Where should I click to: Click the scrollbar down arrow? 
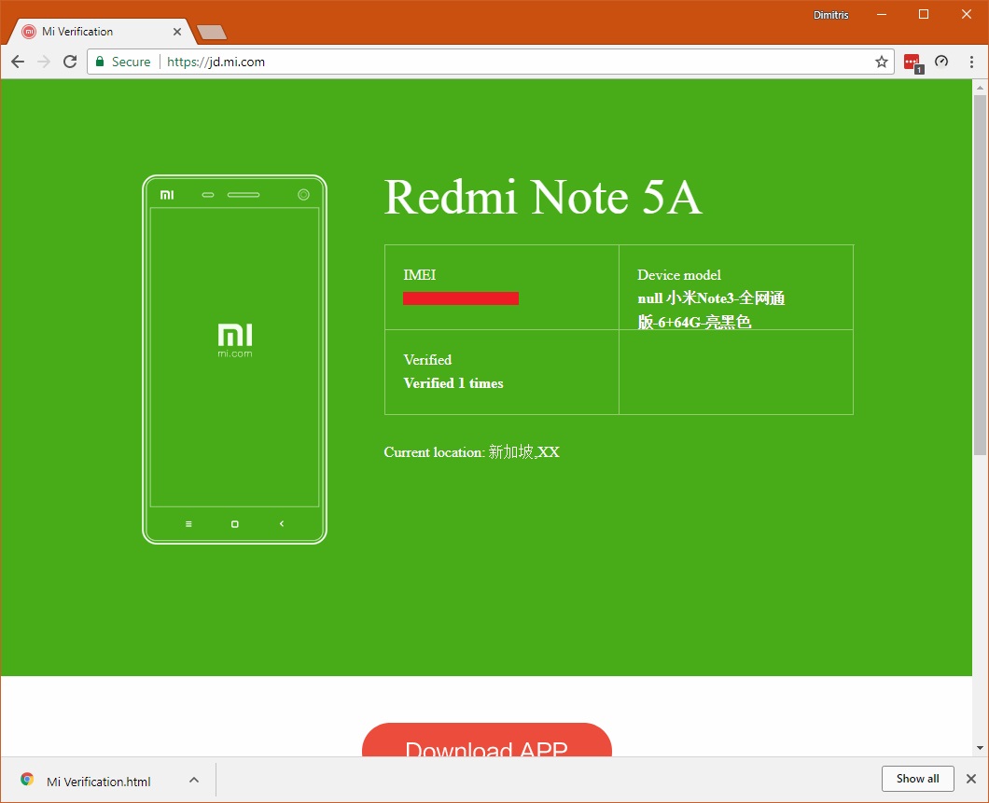pos(979,747)
